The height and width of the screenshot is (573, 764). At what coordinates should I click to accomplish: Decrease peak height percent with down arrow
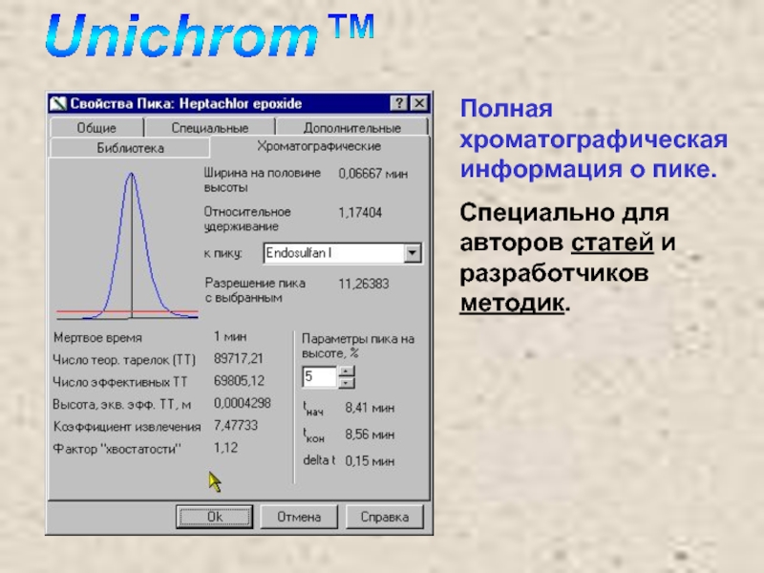click(346, 383)
